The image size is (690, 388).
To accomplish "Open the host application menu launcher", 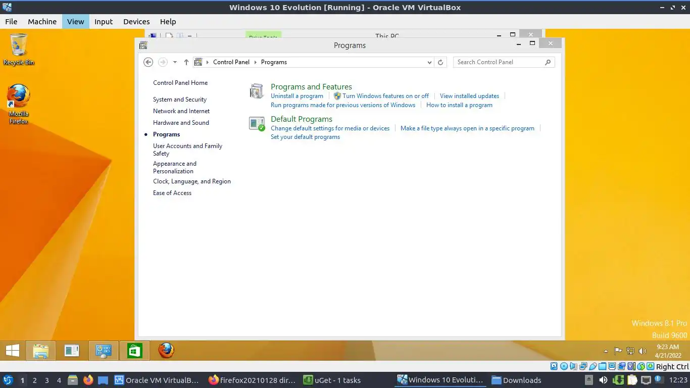I will [8, 380].
